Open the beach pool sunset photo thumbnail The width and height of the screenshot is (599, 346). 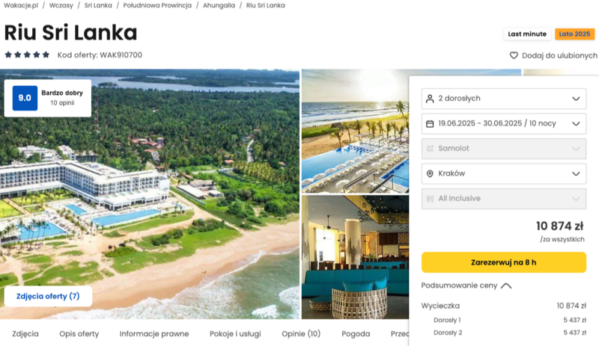click(355, 131)
